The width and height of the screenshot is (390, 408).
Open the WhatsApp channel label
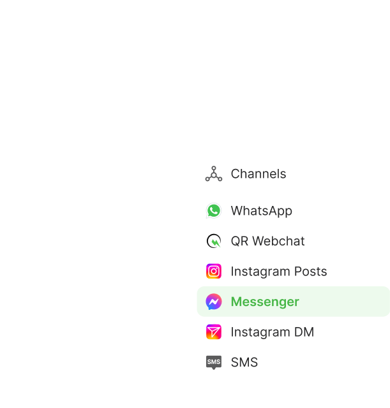pyautogui.click(x=261, y=211)
